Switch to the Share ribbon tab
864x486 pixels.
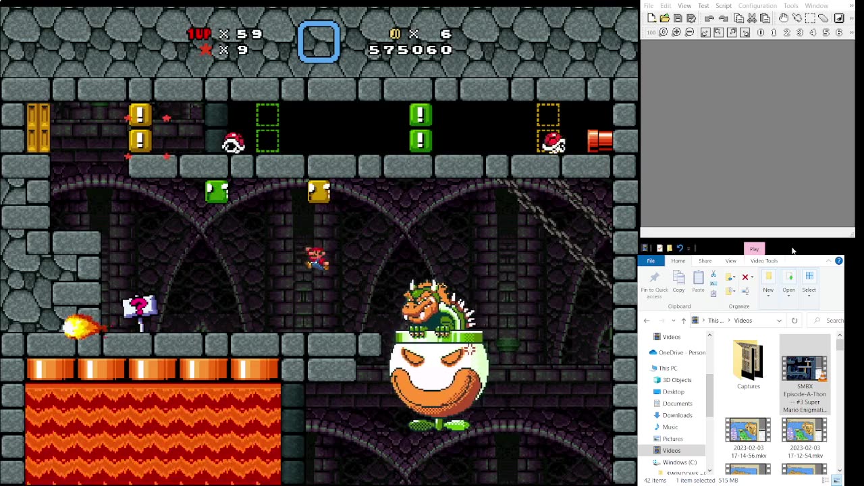pyautogui.click(x=705, y=261)
